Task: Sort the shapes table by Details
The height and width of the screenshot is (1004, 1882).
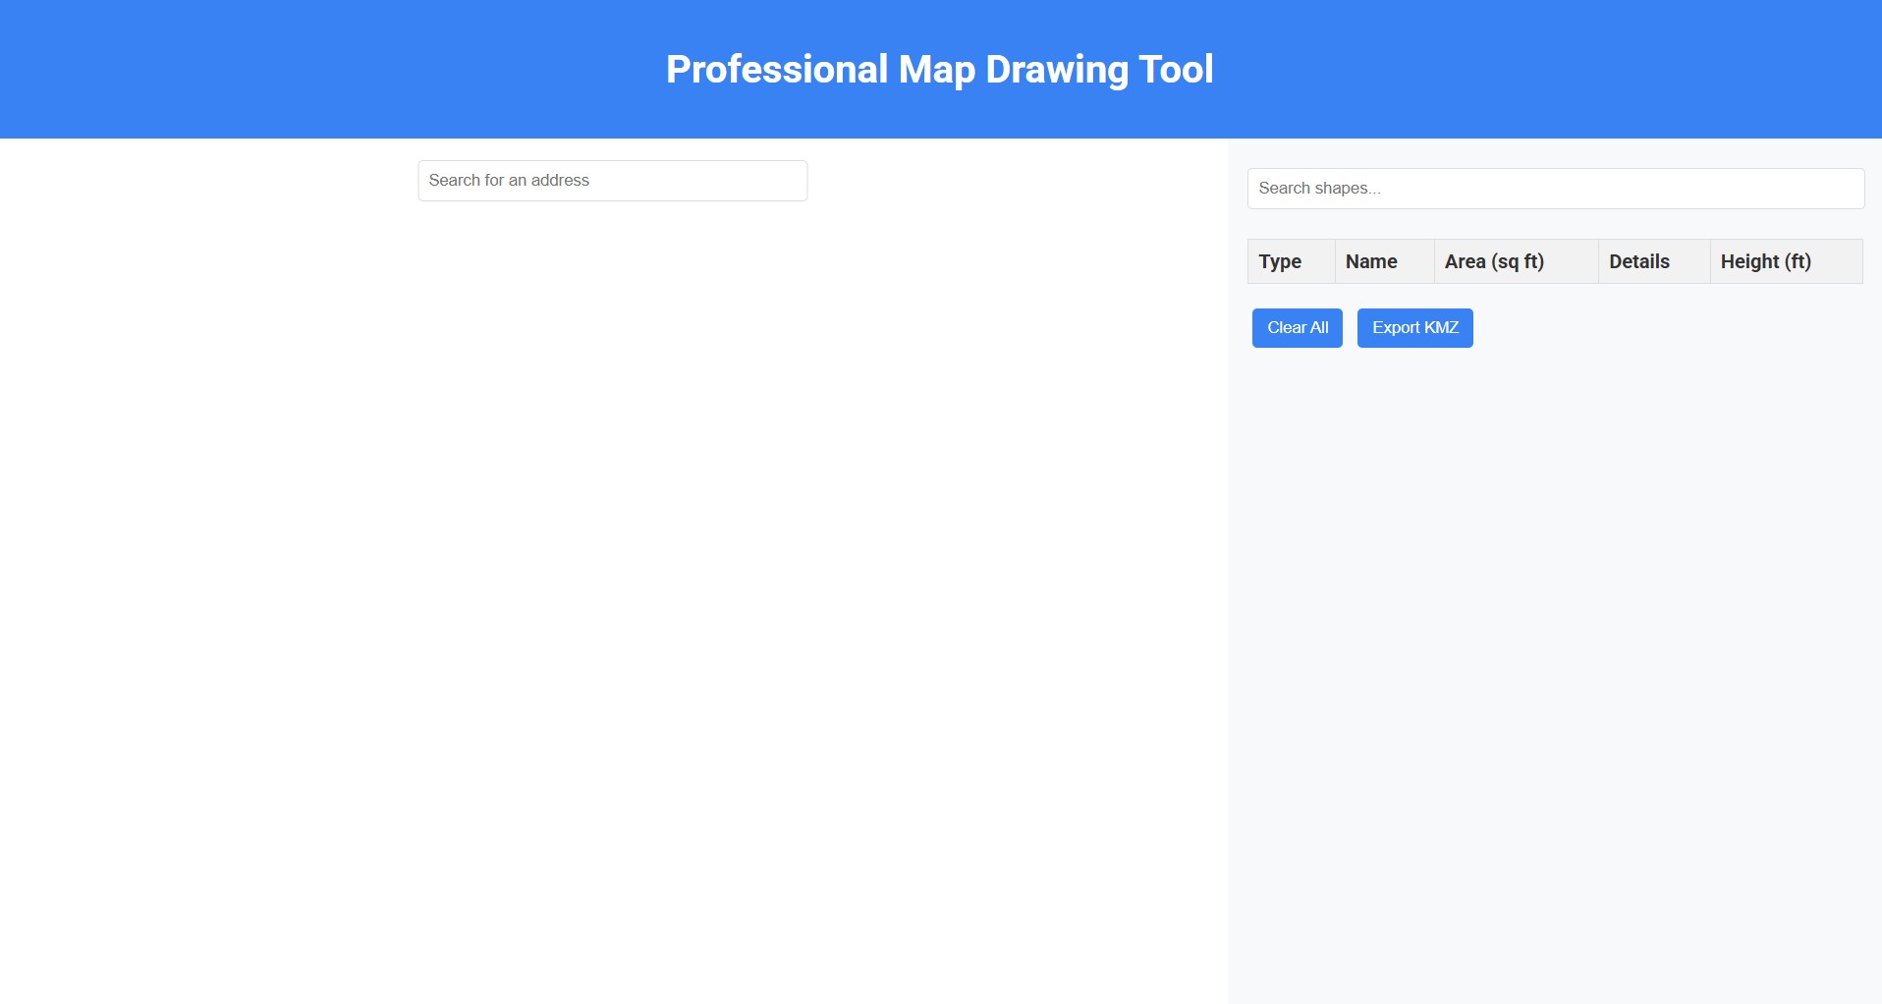Action: point(1638,261)
